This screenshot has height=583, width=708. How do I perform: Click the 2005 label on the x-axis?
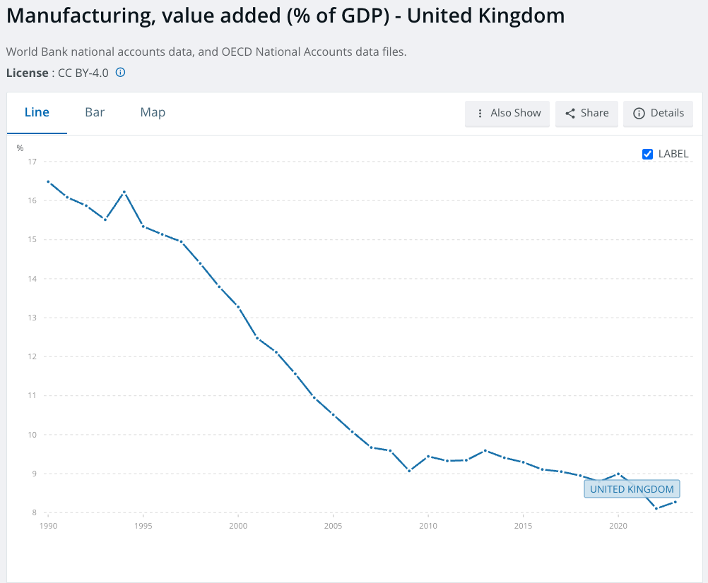tap(333, 526)
